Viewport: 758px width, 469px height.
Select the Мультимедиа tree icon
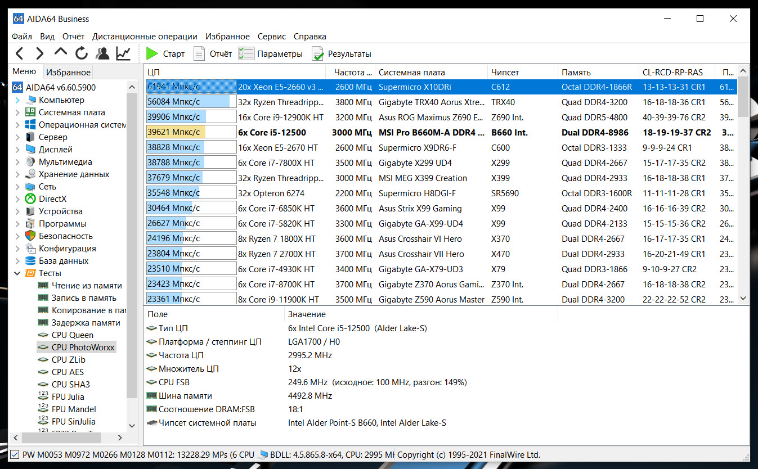click(30, 162)
